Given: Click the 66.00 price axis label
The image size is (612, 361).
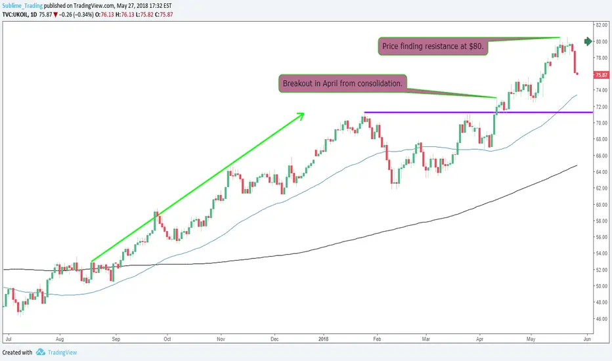Looking at the screenshot, I should (x=601, y=156).
